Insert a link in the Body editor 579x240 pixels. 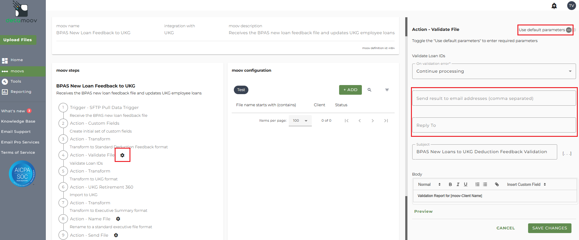click(497, 184)
